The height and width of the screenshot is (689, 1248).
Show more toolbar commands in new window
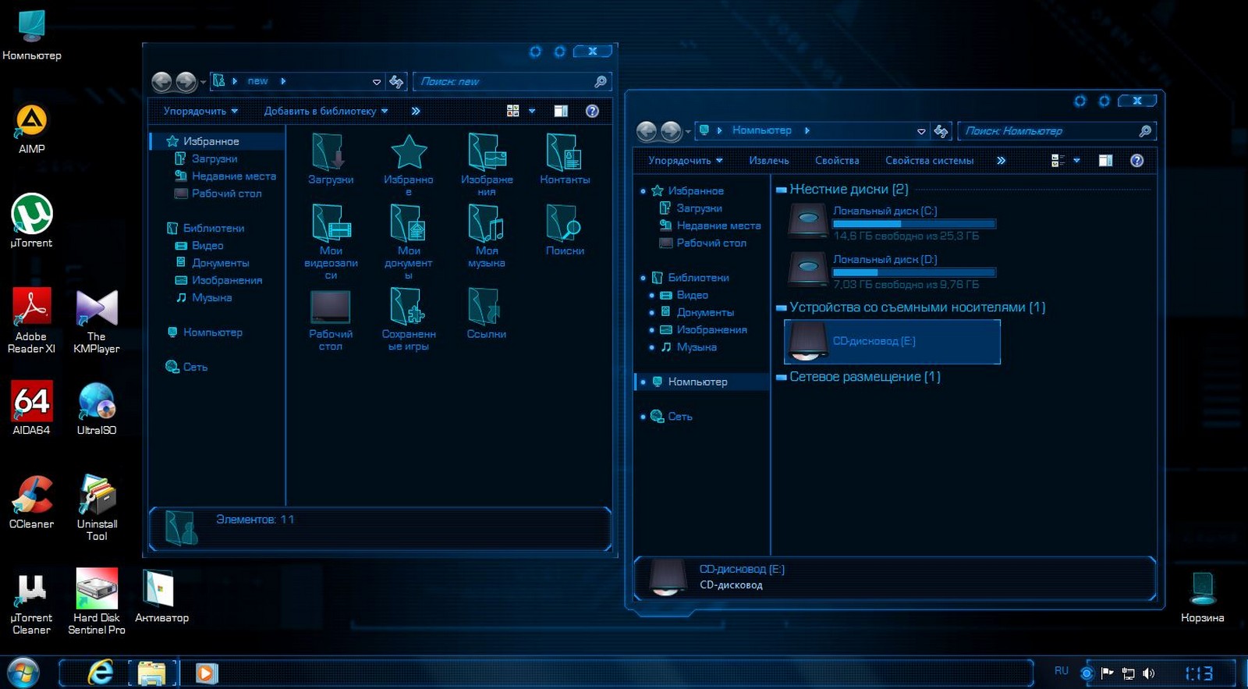point(416,111)
